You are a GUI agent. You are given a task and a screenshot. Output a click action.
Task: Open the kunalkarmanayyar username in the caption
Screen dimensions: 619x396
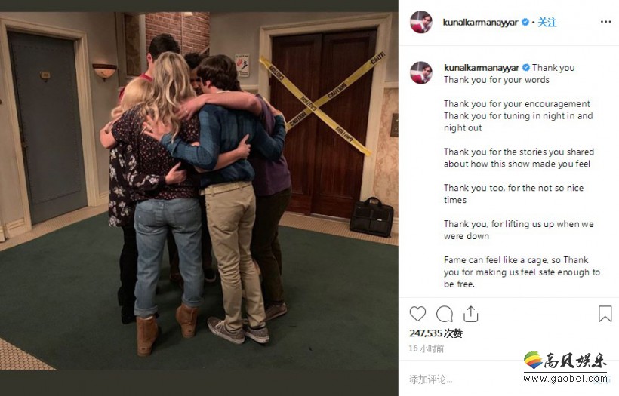click(481, 68)
